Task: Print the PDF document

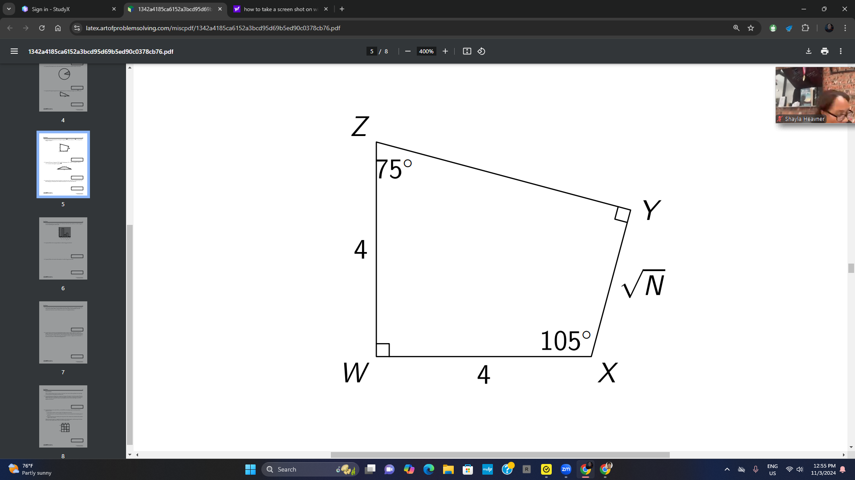Action: 825,52
